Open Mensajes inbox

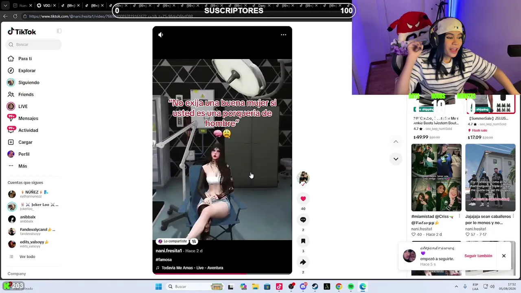(28, 118)
